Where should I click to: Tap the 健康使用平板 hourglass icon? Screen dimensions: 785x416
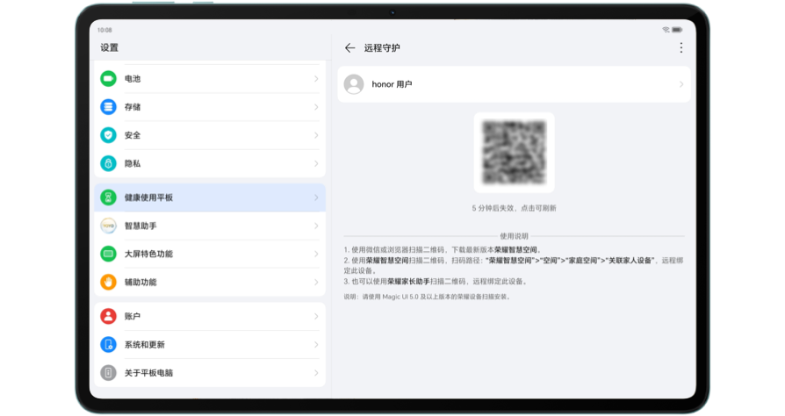(x=108, y=197)
